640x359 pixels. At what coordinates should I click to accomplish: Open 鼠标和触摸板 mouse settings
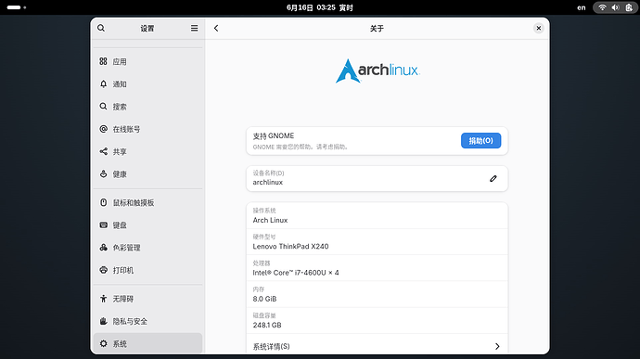click(147, 202)
